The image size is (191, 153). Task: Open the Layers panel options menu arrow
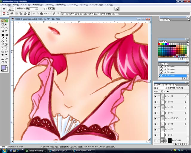(188, 85)
